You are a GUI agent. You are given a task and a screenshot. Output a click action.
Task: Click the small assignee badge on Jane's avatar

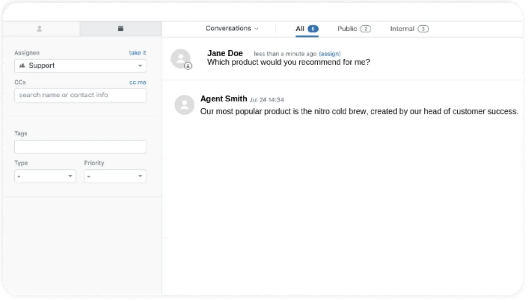(x=188, y=66)
